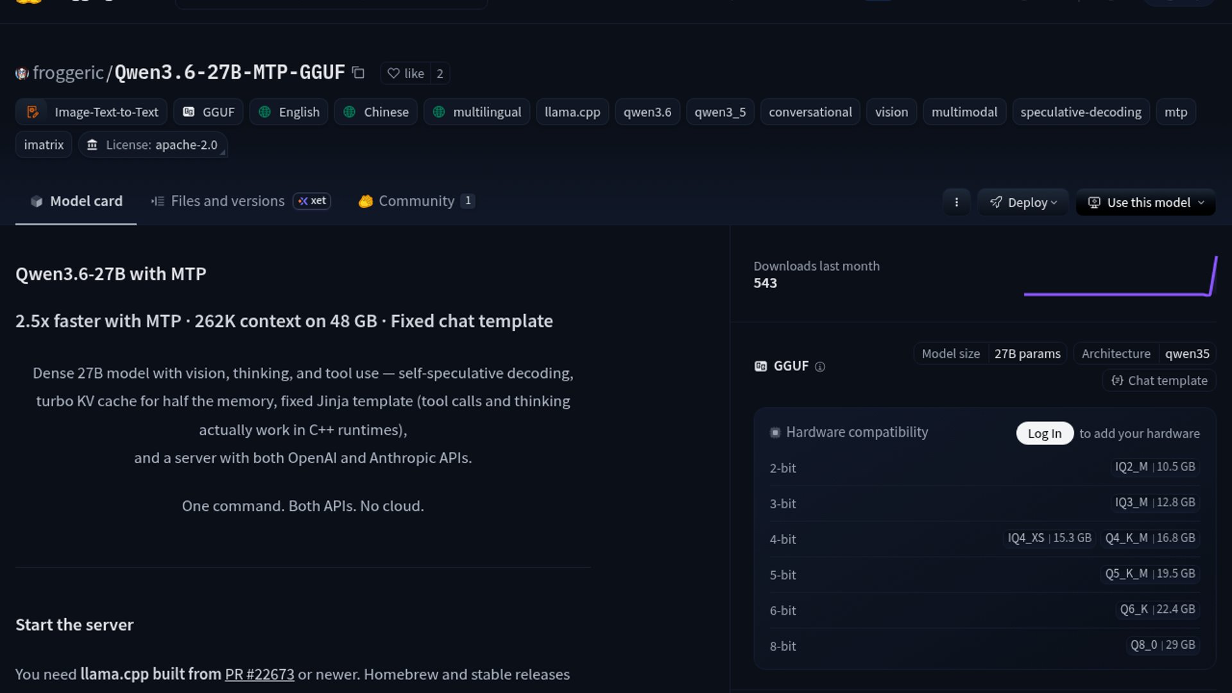
Task: Select the IQ2_M 10.5 GB quantization
Action: tap(1155, 466)
